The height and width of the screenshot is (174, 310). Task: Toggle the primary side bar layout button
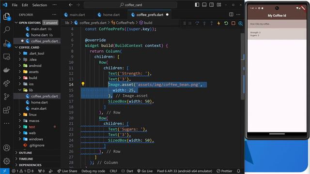197,5
